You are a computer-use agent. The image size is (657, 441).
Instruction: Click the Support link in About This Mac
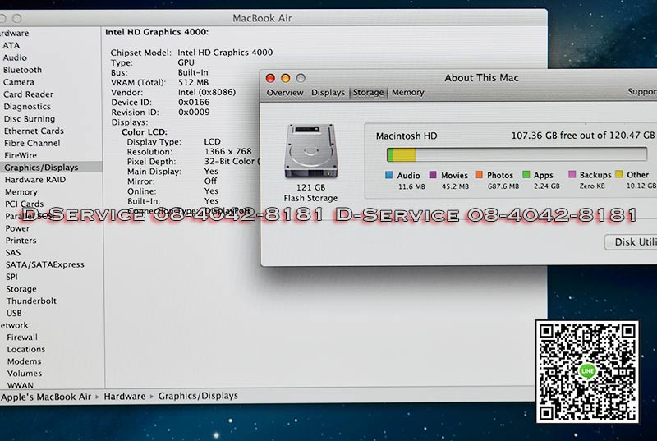point(642,92)
